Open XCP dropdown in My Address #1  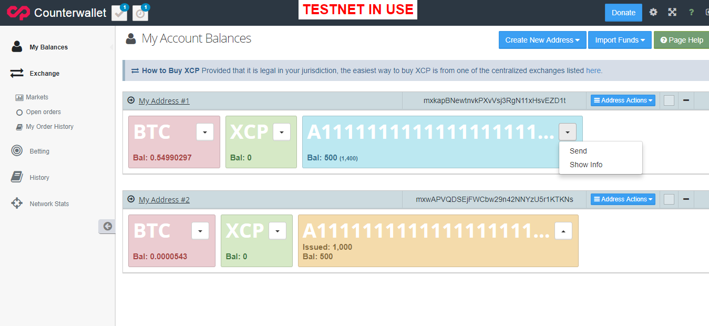(x=282, y=132)
